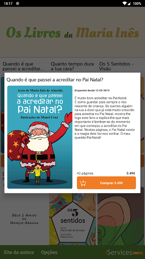Tap the Disponível desde 12-09-2019 text
The width and height of the screenshot is (145, 259).
(92, 90)
